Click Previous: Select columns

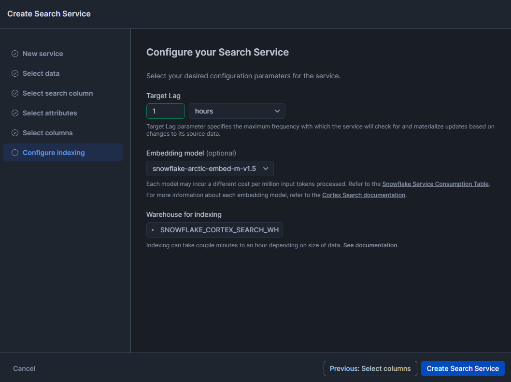click(370, 368)
